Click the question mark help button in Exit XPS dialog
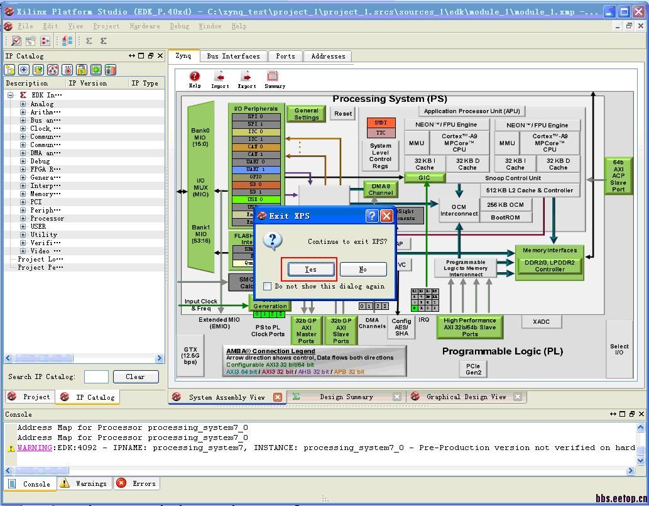 coord(372,216)
